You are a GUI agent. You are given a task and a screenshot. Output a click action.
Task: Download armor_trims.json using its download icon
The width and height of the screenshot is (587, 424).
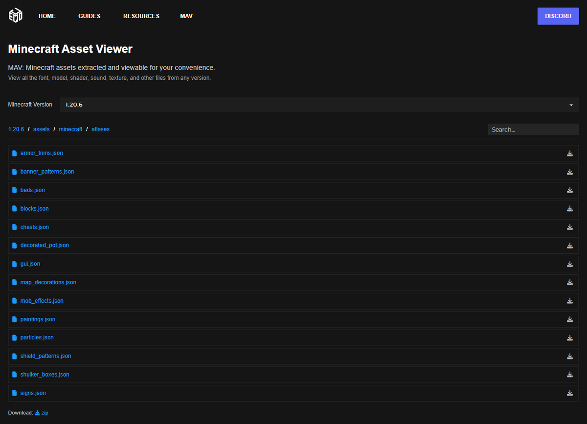(570, 153)
